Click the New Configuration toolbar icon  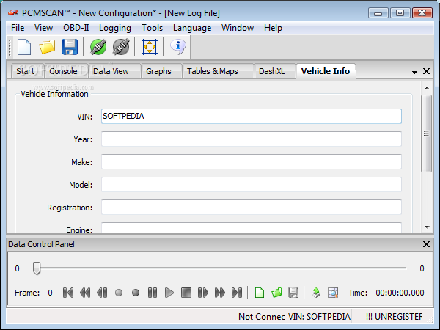[x=24, y=47]
